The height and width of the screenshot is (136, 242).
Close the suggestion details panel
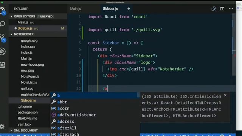coord(225,96)
